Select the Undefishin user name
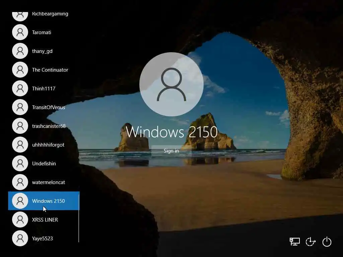Viewport: 343px width, 257px height. (x=44, y=163)
